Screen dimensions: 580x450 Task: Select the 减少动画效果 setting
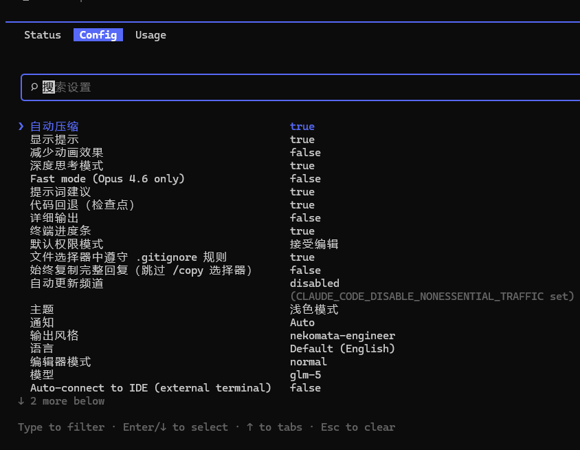point(67,153)
